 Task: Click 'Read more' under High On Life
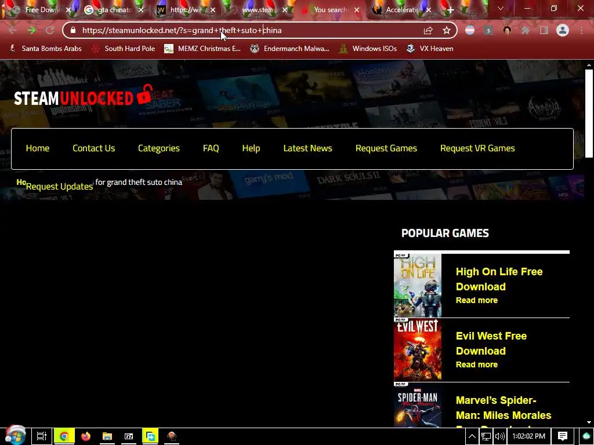[477, 300]
